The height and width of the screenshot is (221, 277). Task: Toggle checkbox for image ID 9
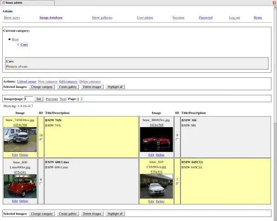tap(177, 140)
